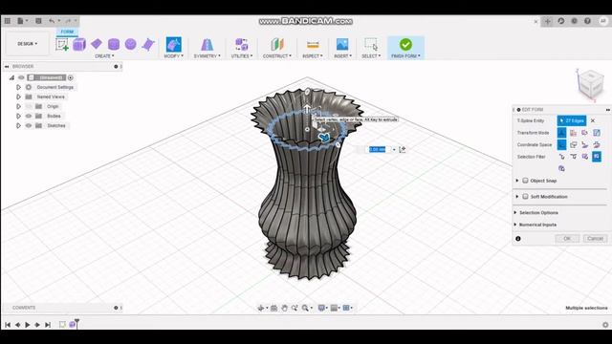Click the ViewCube in the corner

590,85
